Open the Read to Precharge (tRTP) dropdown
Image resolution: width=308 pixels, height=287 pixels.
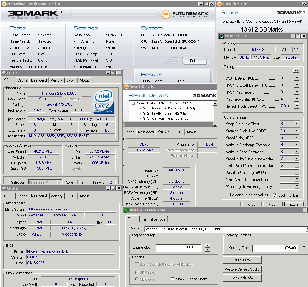tap(297, 172)
